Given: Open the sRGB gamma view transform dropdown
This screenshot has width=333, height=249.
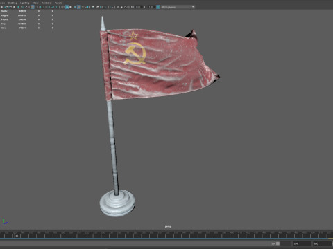Looking at the screenshot, I should coord(178,7).
